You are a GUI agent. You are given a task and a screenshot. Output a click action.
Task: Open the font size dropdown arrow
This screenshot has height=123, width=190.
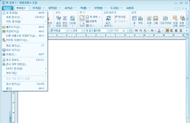point(128,31)
